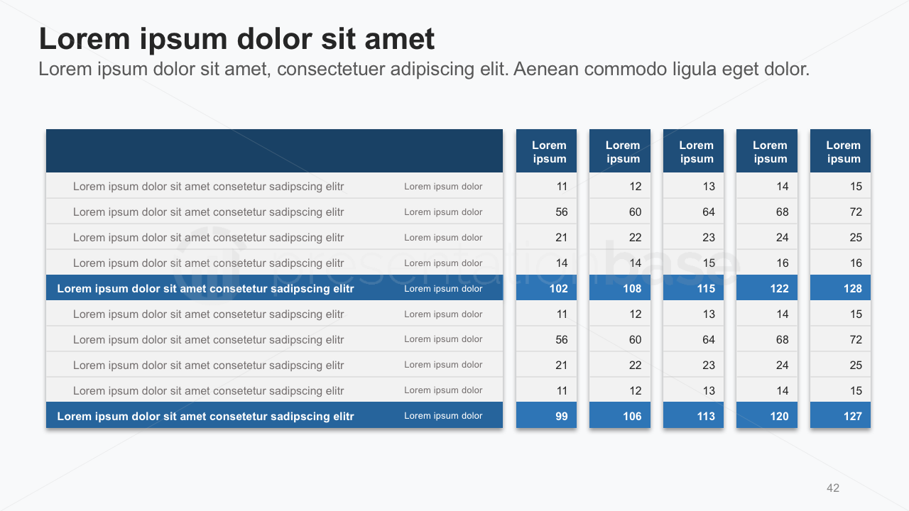Select the bottom total cell with 127

pos(841,416)
